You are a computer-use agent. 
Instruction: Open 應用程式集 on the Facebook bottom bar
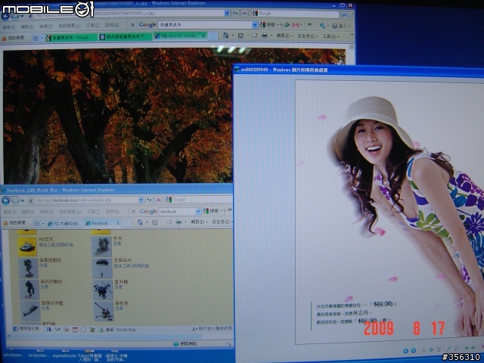coord(26,329)
